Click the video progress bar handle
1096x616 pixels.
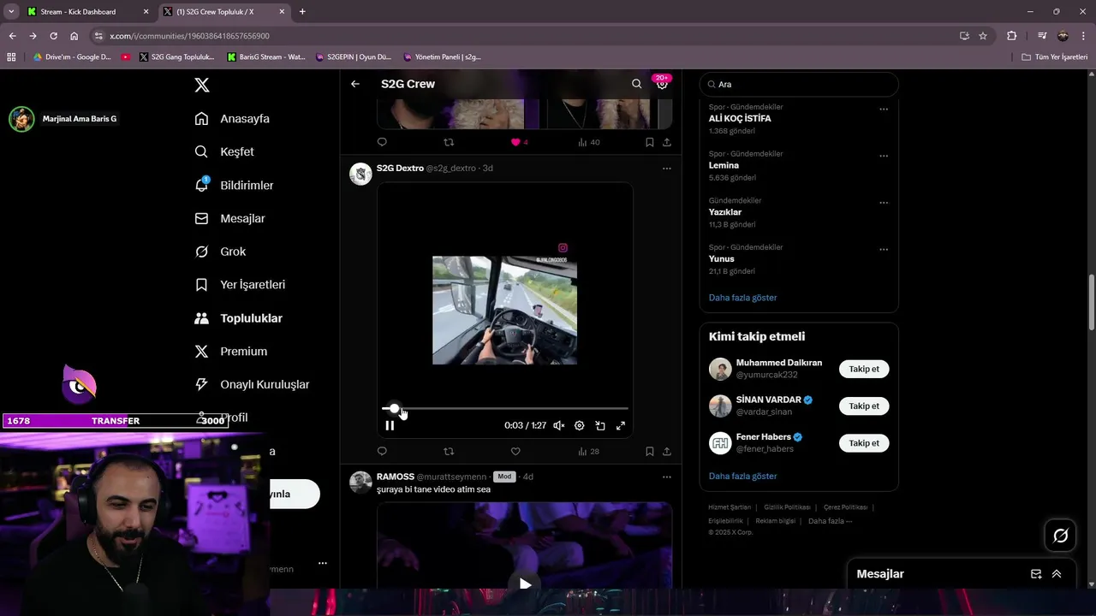click(394, 409)
